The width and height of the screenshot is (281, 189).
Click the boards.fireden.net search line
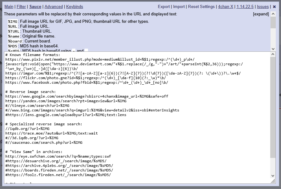coord(59,170)
